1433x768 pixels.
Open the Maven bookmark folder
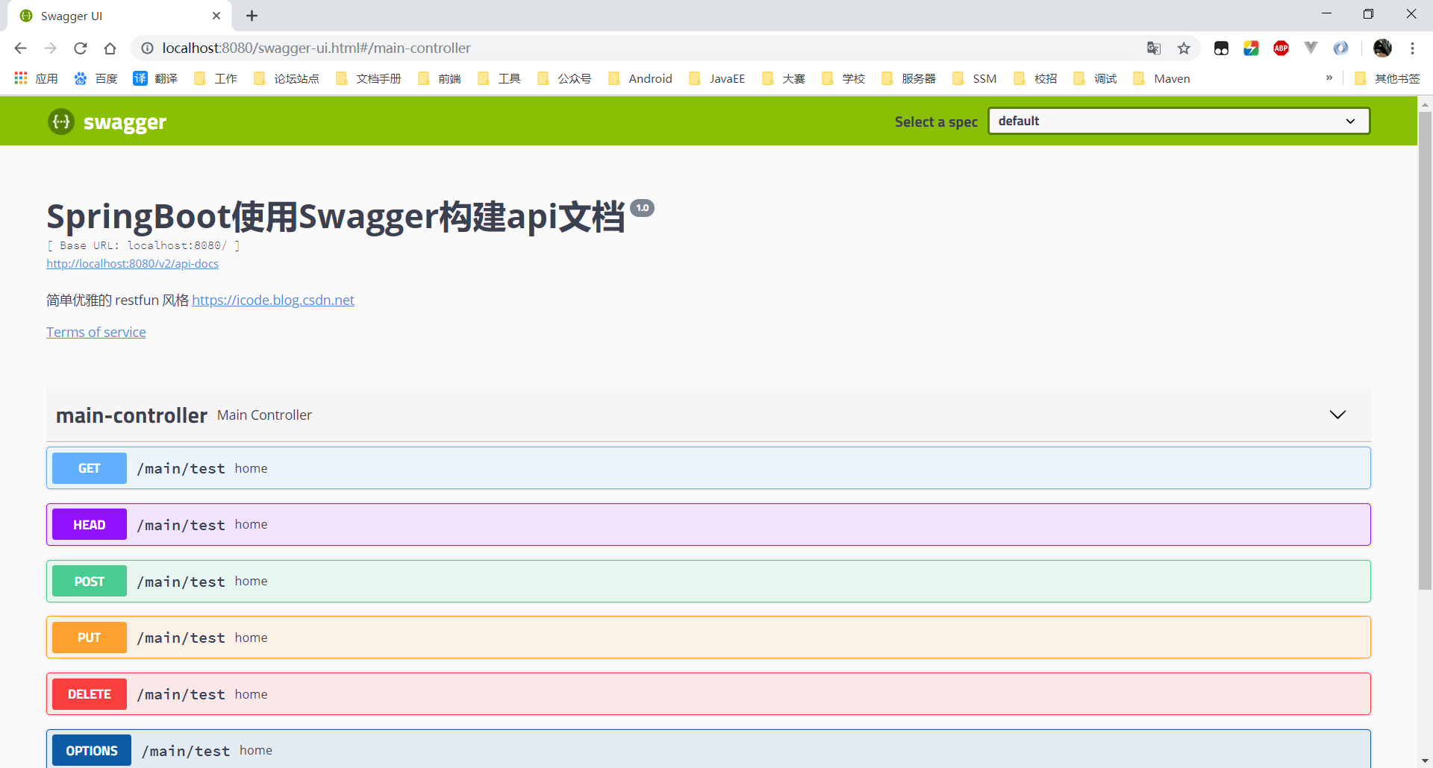[x=1161, y=78]
